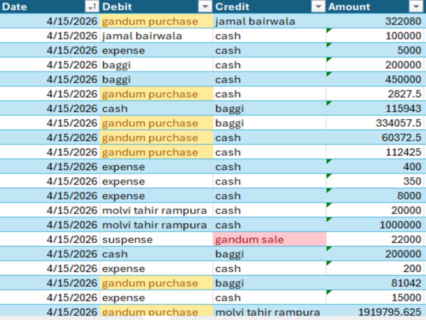Select the Amount header cell
The height and width of the screenshot is (320, 426).
375,6
